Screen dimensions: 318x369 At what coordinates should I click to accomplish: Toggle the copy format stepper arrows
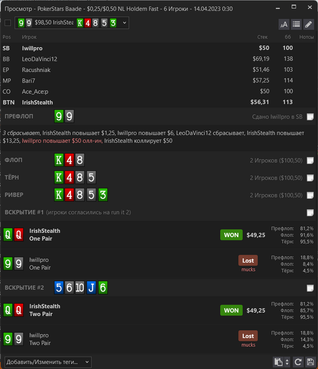coord(287,362)
